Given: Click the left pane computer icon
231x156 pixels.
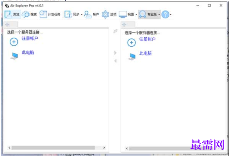Looking at the screenshot, I should coord(14,56).
